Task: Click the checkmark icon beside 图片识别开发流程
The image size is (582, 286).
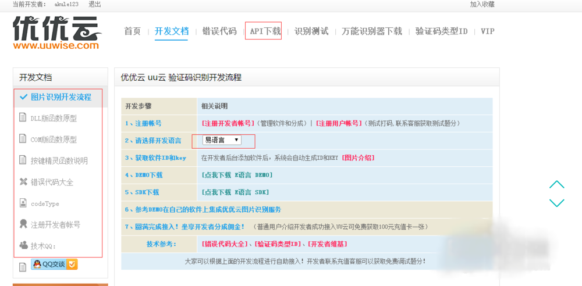Action: pyautogui.click(x=23, y=97)
